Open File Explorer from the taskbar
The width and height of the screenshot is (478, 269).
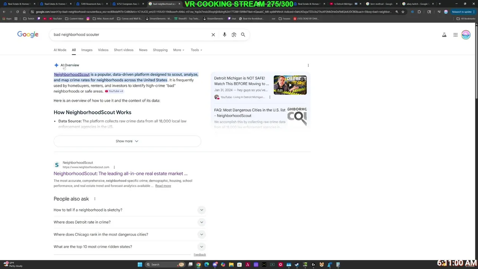231,265
